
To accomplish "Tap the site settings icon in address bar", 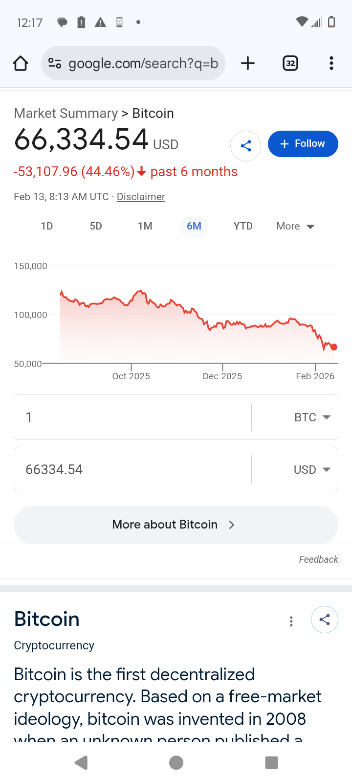I will tap(55, 63).
